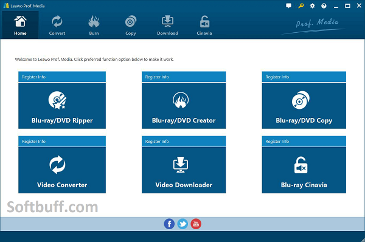This screenshot has height=242, width=365.
Task: Launch Blu-ray/DVD Creator module
Action: 184,106
